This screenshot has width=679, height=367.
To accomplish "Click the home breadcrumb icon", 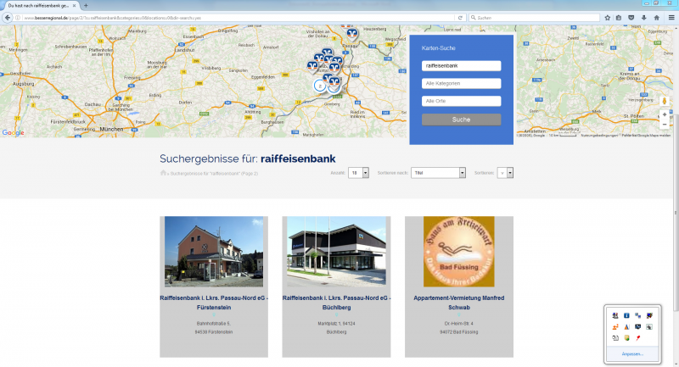I will (162, 173).
